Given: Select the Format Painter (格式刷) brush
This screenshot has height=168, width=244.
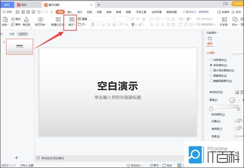Looking at the screenshot, I should 26,21.
